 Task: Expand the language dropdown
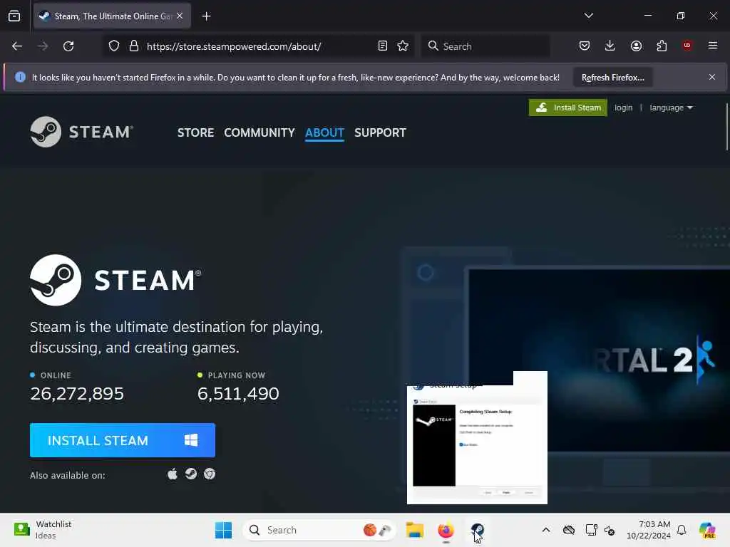point(671,108)
